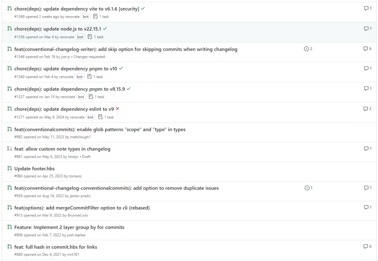
Task: Click the pull request icon beside Update footer.hbs
Action: (9, 169)
